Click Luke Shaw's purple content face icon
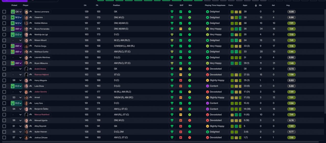Image resolution: width=326 pixels, height=143 pixels. point(208,86)
